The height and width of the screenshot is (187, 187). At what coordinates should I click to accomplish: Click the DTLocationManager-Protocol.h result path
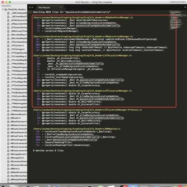click(x=87, y=110)
